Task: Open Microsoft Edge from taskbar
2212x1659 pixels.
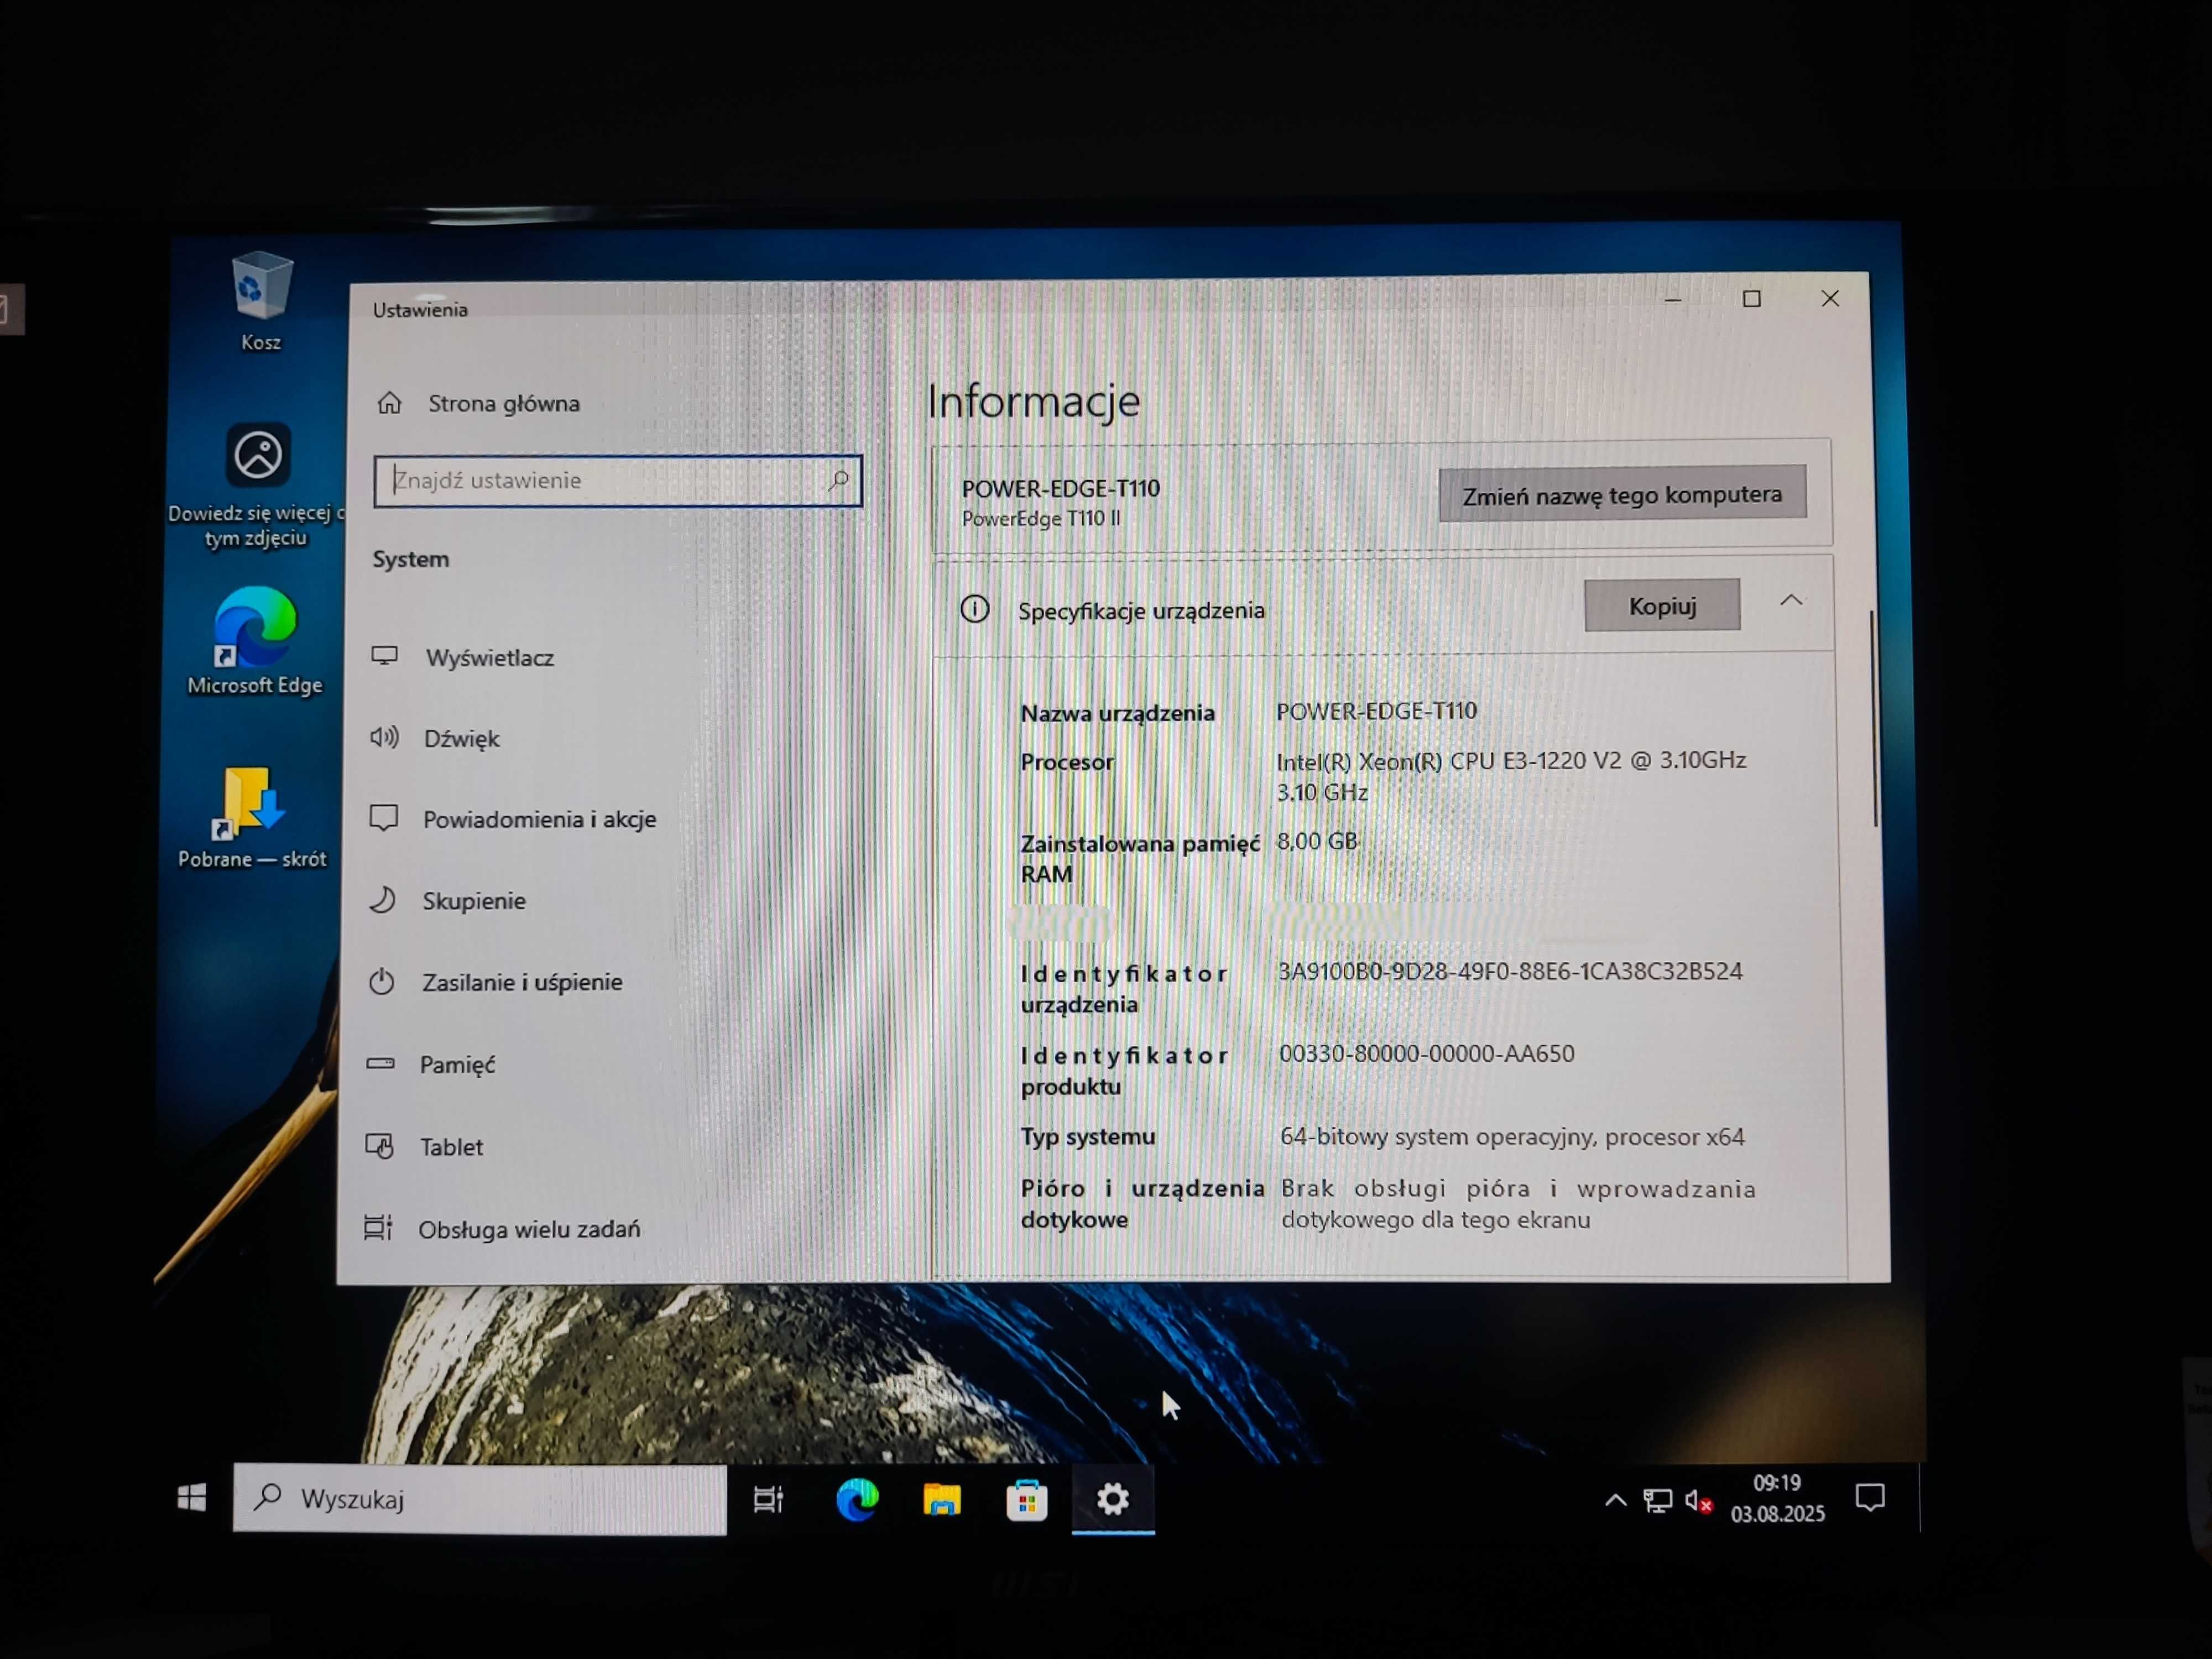Action: (x=857, y=1499)
